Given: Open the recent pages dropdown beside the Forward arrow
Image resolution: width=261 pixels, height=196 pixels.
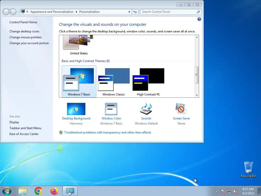Looking at the screenshot, I should [x=18, y=12].
